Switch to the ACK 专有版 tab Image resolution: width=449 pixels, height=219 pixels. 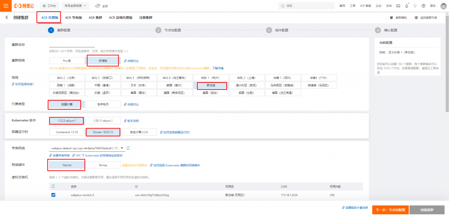[x=73, y=18]
